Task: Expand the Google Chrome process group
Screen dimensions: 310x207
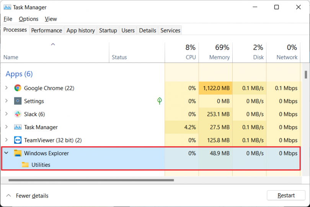Action: pos(7,88)
